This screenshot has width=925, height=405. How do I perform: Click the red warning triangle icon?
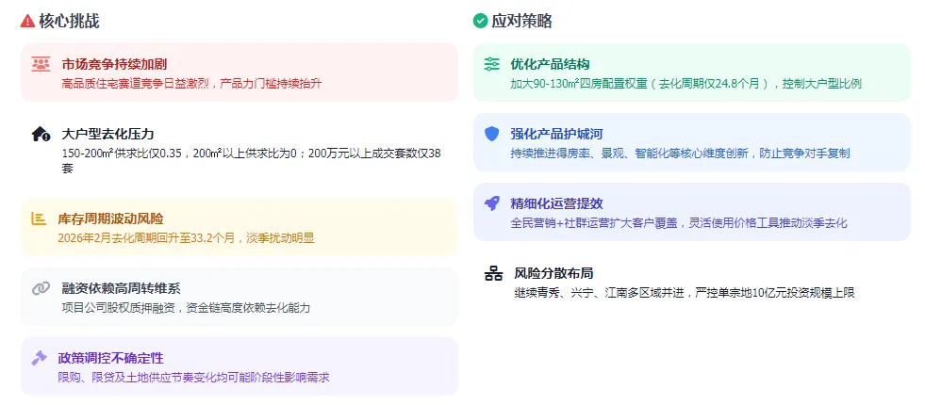(27, 21)
